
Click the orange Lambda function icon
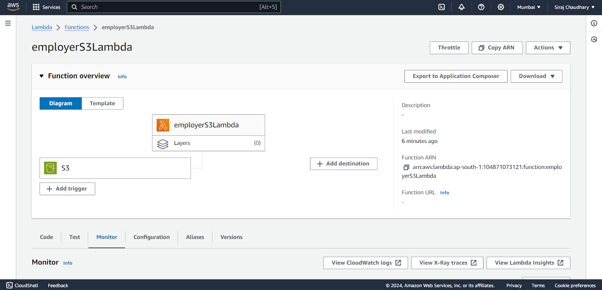163,125
